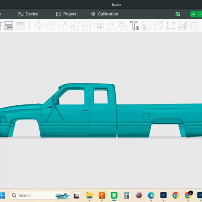Open the Mesh Boolean overlapping squares tool

coord(98,26)
